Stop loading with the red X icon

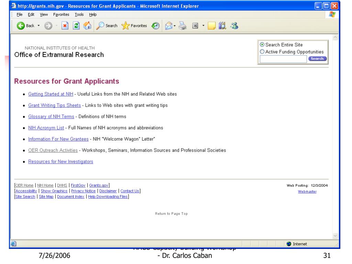click(65, 25)
